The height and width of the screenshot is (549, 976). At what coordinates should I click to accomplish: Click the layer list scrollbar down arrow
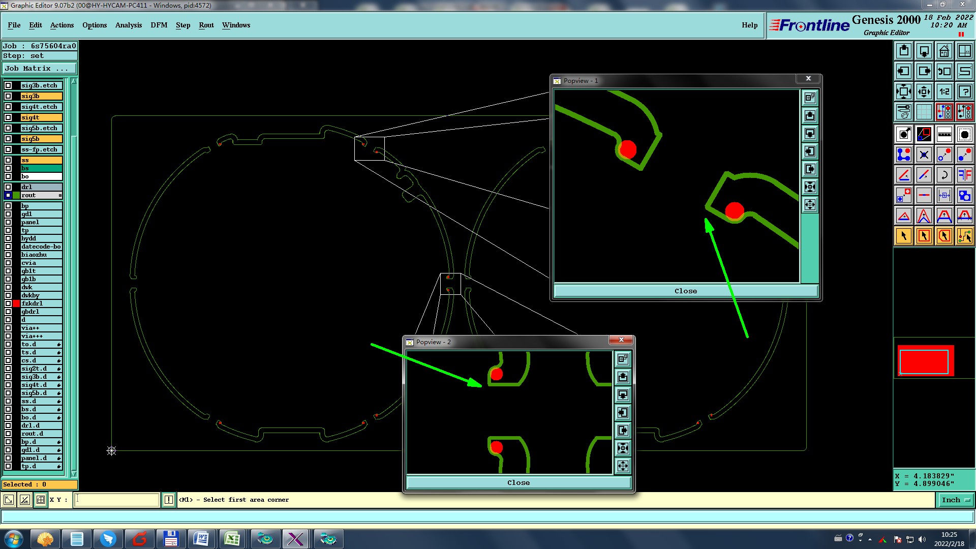point(74,474)
